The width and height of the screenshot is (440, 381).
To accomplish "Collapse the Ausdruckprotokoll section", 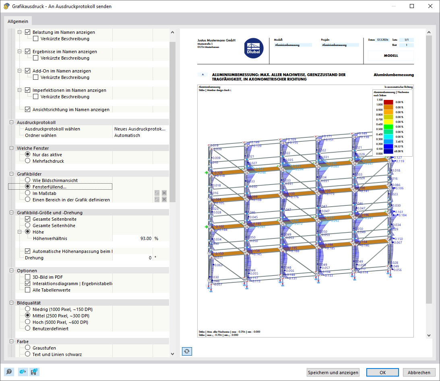I will coord(12,122).
